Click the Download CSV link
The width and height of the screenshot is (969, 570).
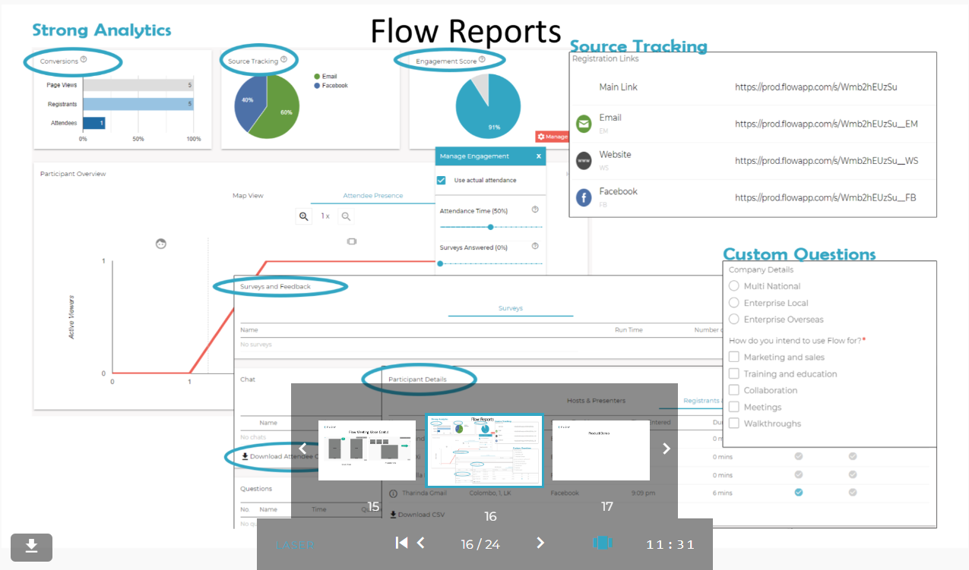[417, 515]
